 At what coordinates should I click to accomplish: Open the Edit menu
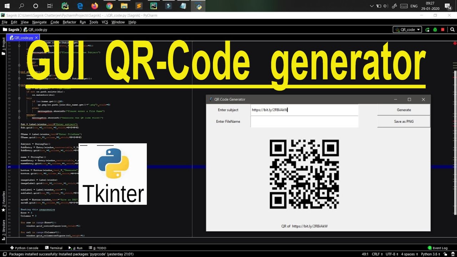tap(14, 22)
